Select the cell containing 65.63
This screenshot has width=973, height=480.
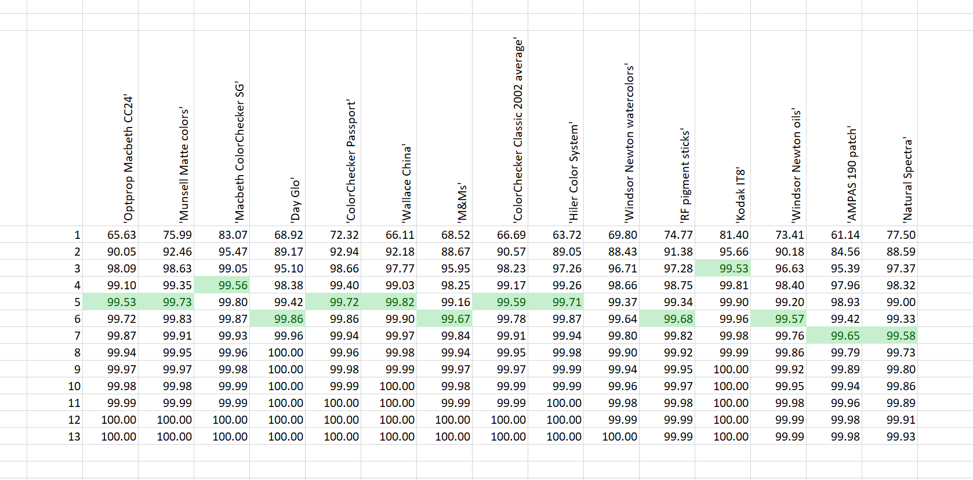coord(110,235)
